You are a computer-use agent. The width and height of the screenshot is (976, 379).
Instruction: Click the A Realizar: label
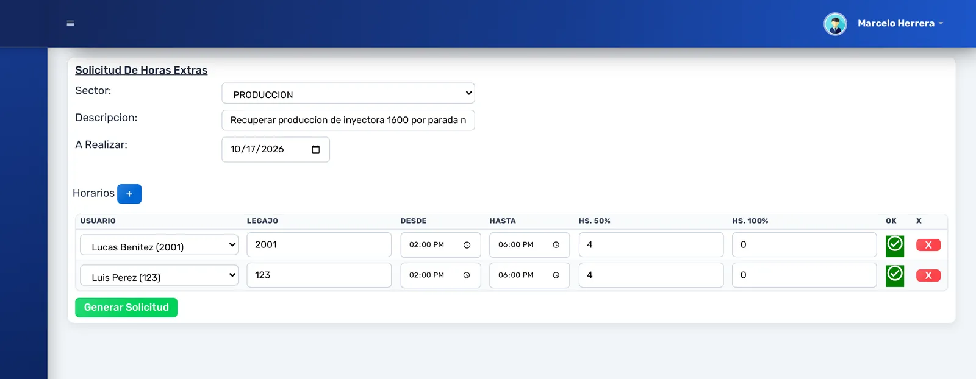(x=101, y=145)
